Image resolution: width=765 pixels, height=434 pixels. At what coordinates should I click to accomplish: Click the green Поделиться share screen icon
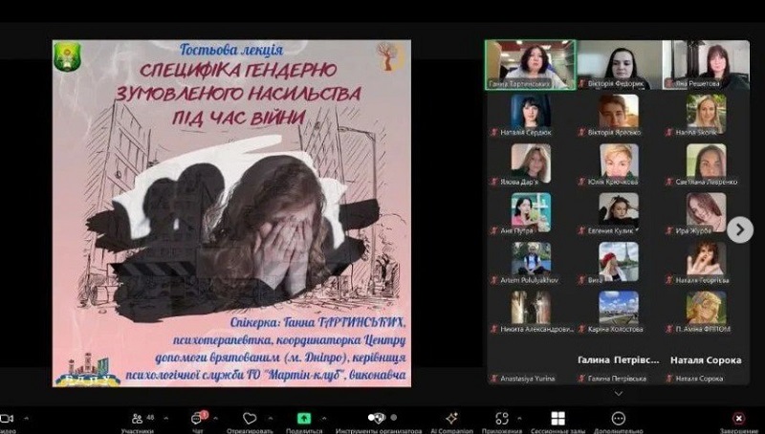[304, 419]
